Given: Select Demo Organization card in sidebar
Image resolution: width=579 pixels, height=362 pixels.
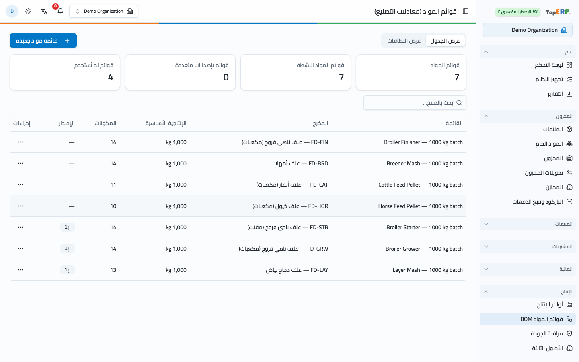Looking at the screenshot, I should [528, 30].
